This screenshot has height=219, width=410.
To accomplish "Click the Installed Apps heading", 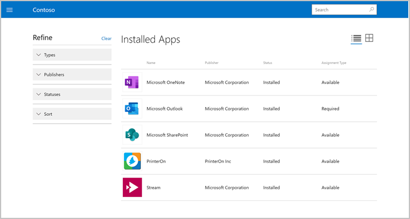I will pos(151,40).
